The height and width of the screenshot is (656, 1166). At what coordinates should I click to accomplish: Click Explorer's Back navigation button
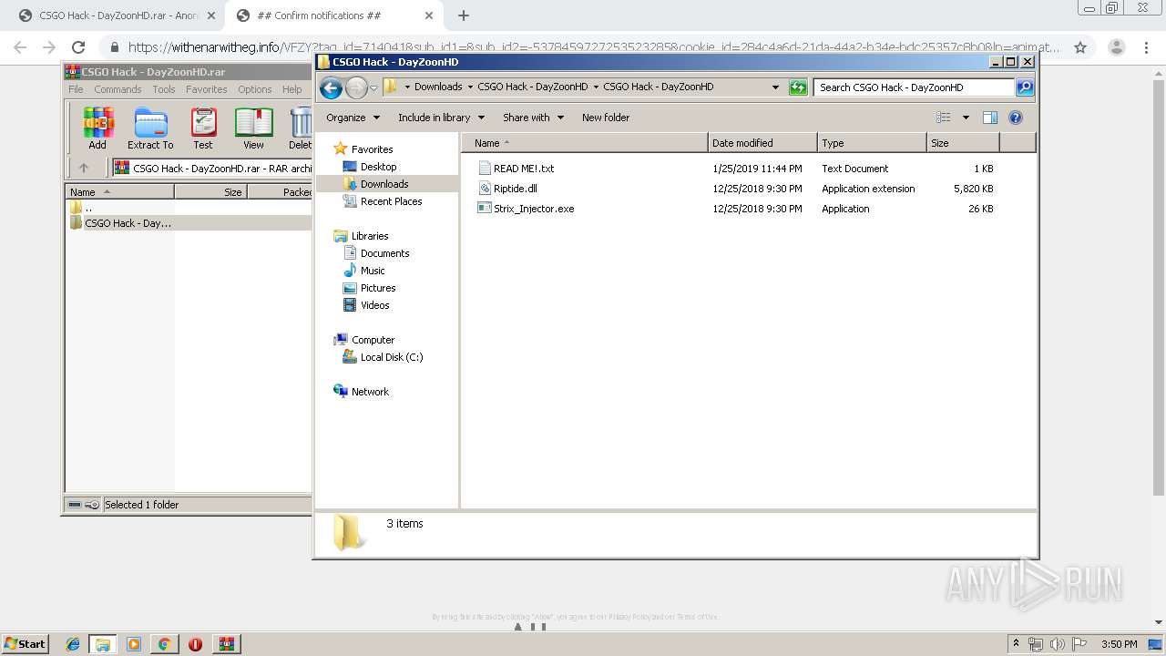[x=332, y=87]
